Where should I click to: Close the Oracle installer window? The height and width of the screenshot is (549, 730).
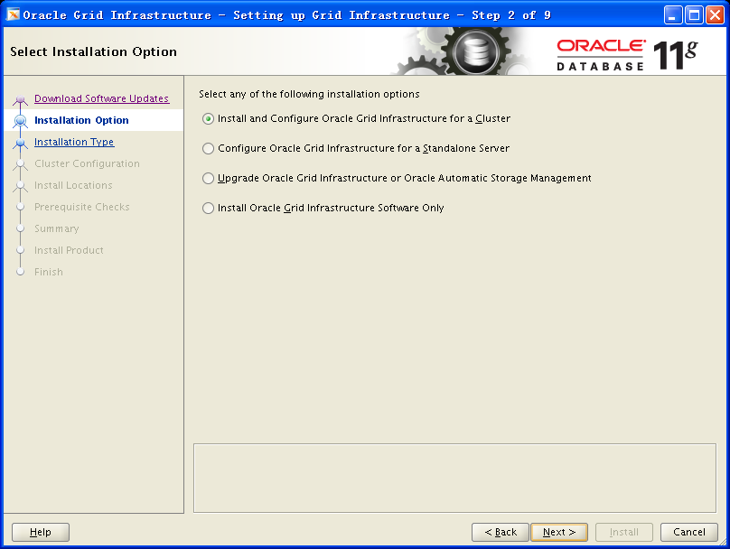pos(715,14)
